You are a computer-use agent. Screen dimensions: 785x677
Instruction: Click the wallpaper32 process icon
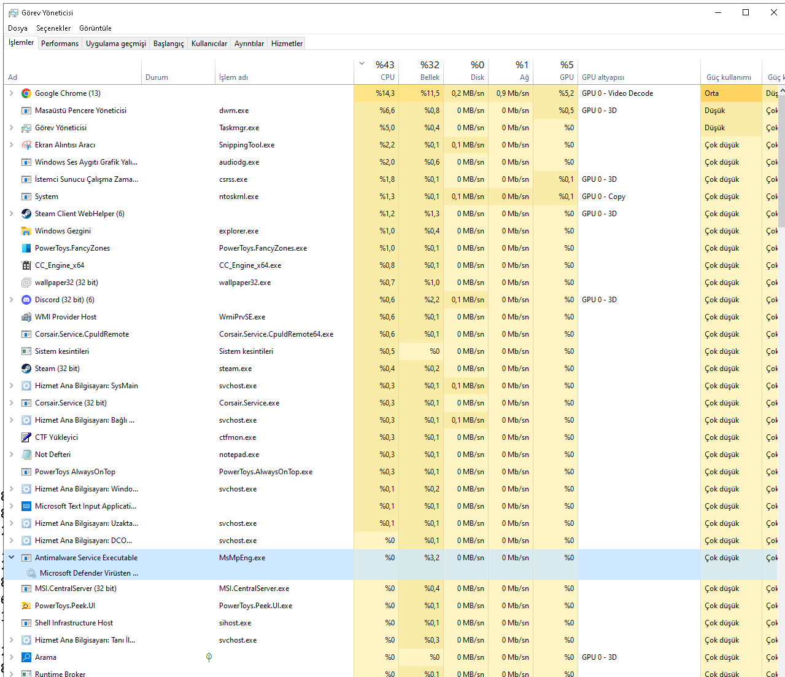[26, 283]
